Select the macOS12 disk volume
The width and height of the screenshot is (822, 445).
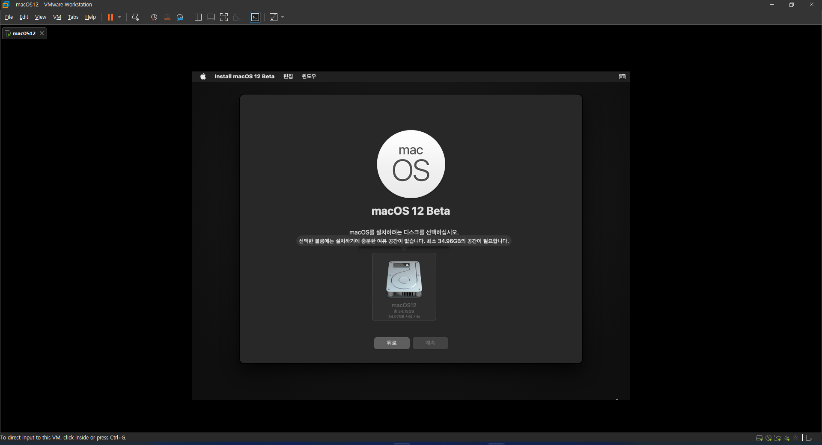click(404, 287)
